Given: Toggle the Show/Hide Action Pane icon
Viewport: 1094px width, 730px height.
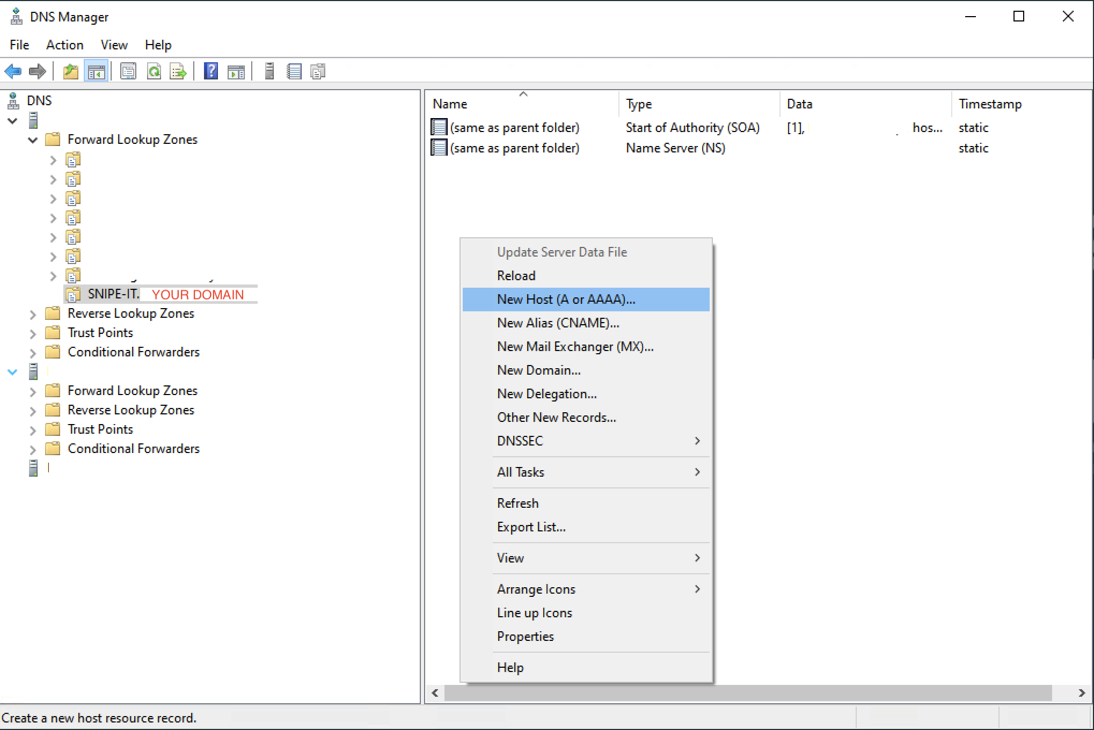Looking at the screenshot, I should [236, 71].
